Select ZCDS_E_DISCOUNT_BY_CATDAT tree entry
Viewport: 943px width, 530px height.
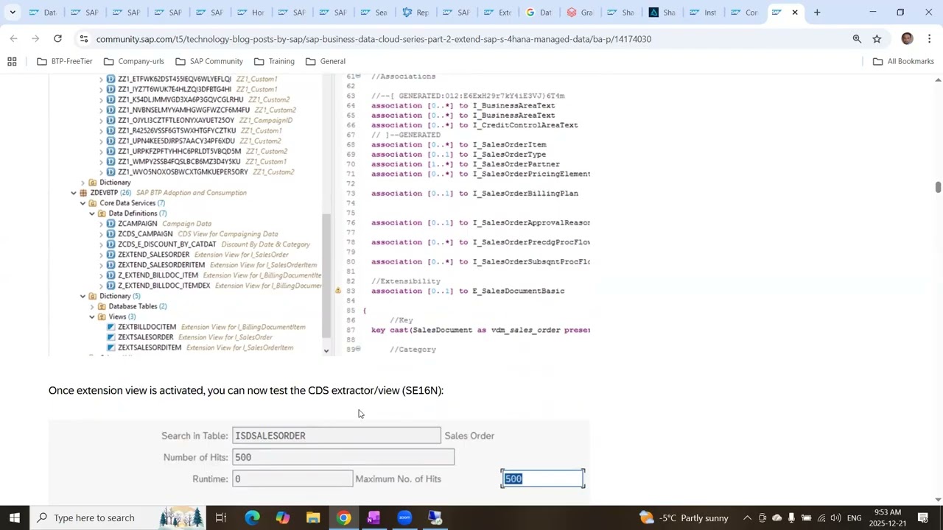(166, 244)
